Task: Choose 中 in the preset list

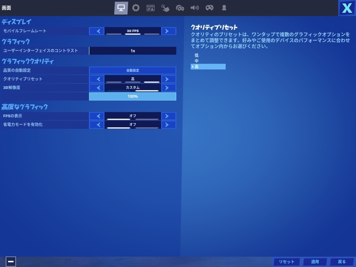Action: tap(196, 61)
